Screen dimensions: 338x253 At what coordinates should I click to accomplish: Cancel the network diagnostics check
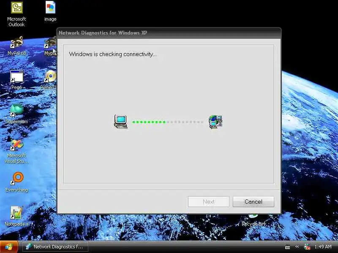[253, 202]
